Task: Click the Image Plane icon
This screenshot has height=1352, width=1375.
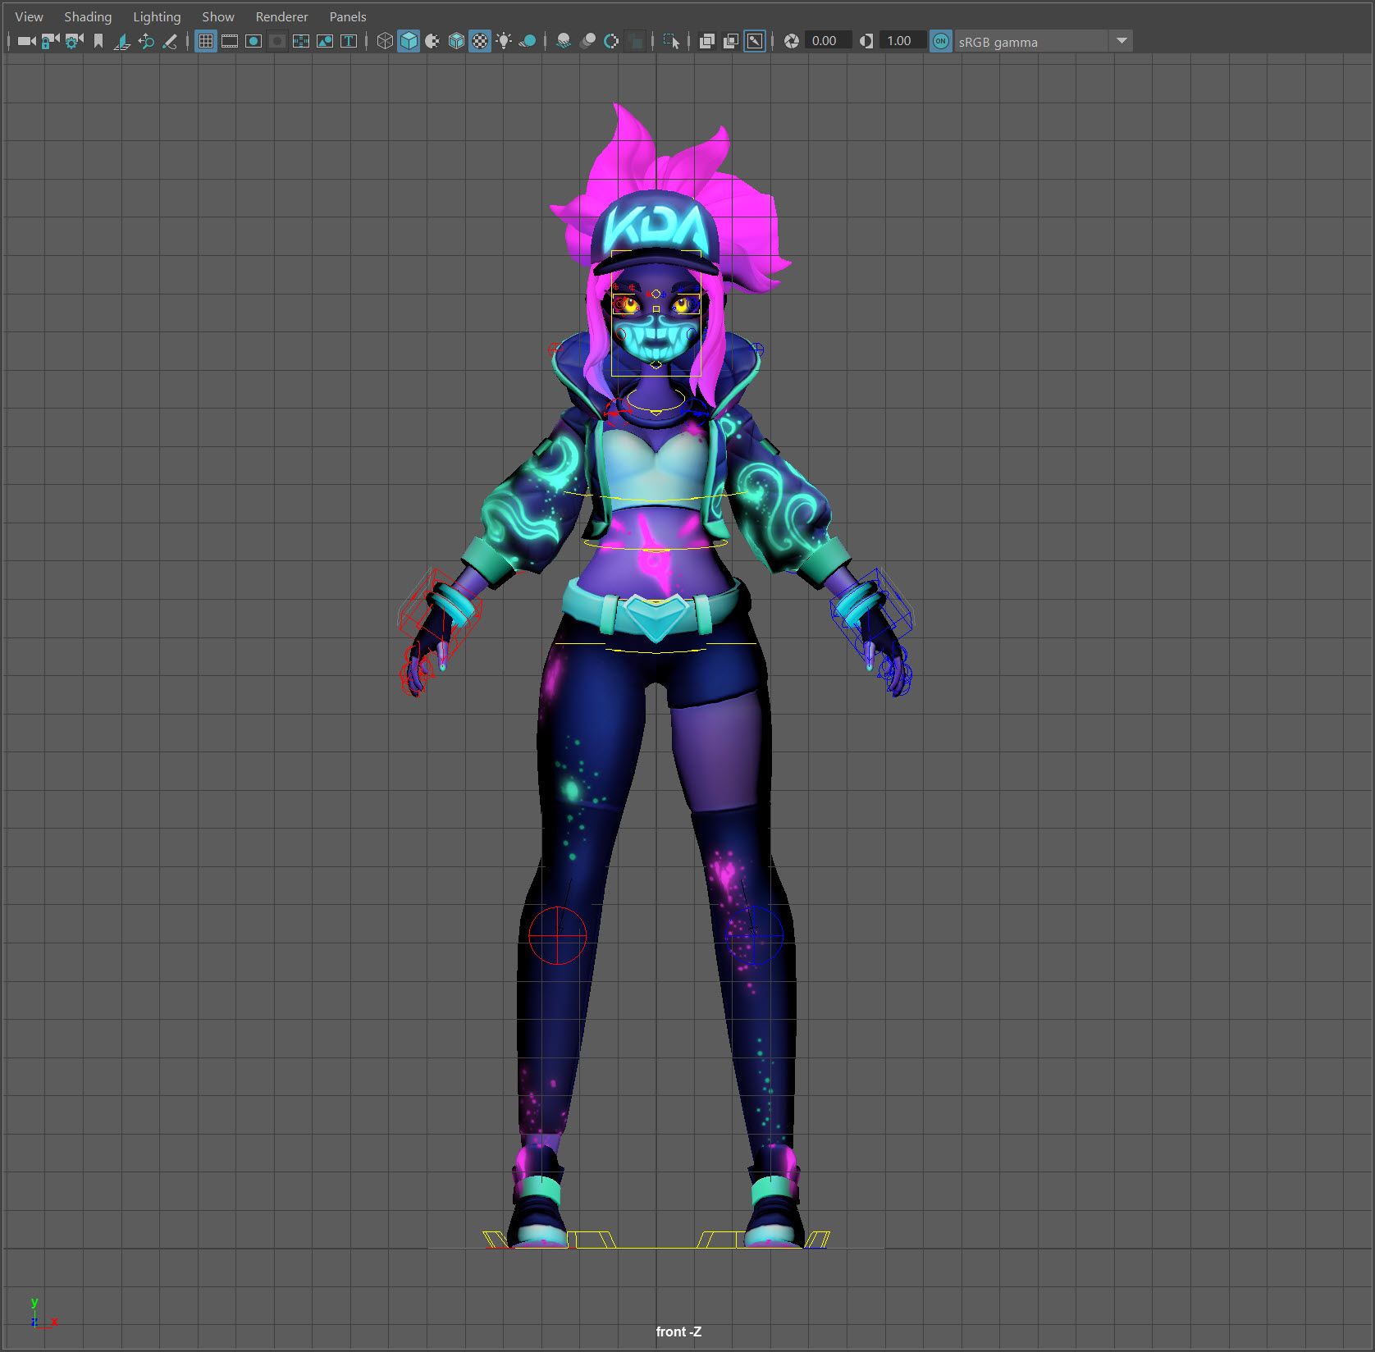Action: [x=122, y=41]
